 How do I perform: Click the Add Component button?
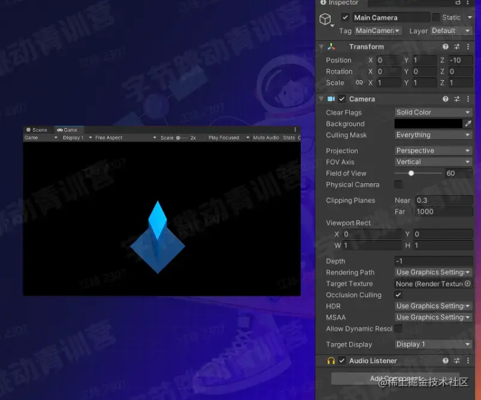click(x=395, y=378)
